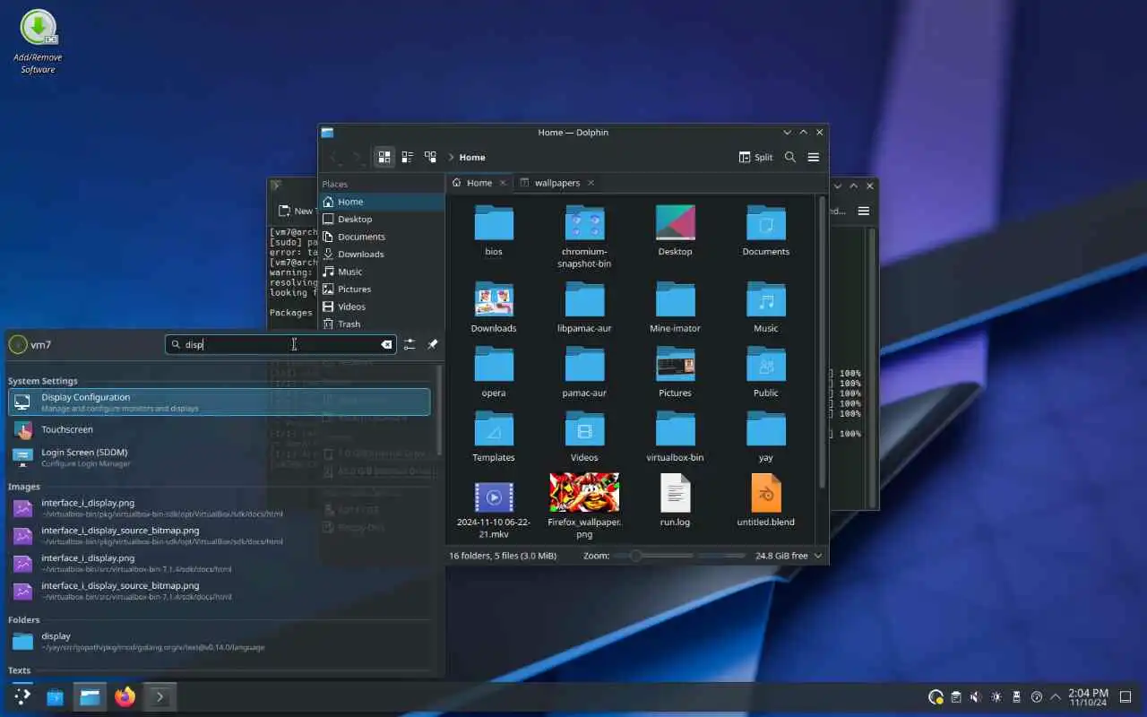
Task: Select the untitled.blend file
Action: click(x=765, y=501)
